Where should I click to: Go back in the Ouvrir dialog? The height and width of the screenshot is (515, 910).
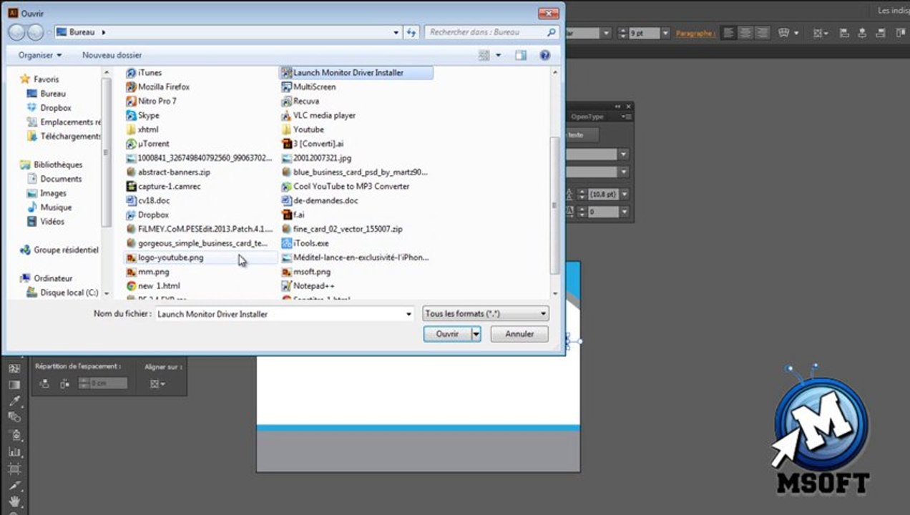point(17,31)
